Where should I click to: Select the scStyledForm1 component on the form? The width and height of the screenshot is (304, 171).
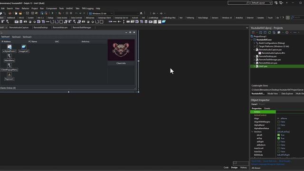9,47
